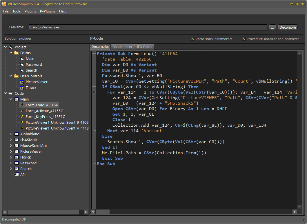Click the PictureViever code module icon
Screen dimensions: 307x224
tap(17, 152)
